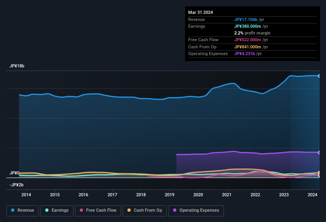This screenshot has width=326, height=222.
Task: Click the JP¥18b y-axis label
Action: pyautogui.click(x=17, y=66)
